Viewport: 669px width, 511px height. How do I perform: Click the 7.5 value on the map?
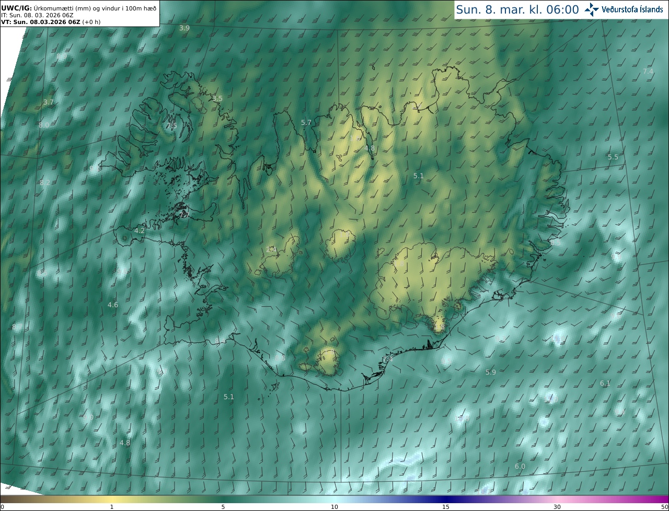click(x=171, y=126)
